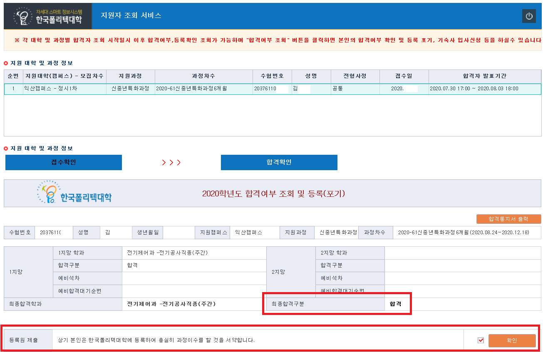Click the 합격자 발표기간 column header
Viewport: 543px width, 352px height.
(485, 76)
